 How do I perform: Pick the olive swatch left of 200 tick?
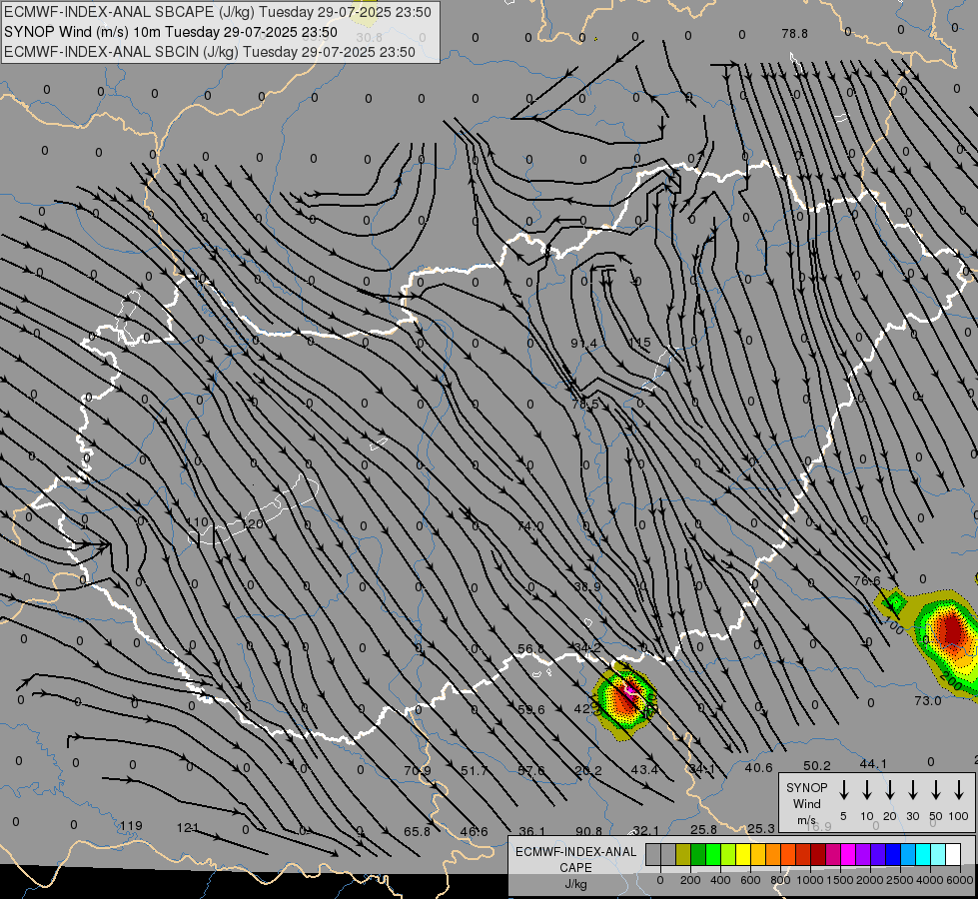pos(682,854)
